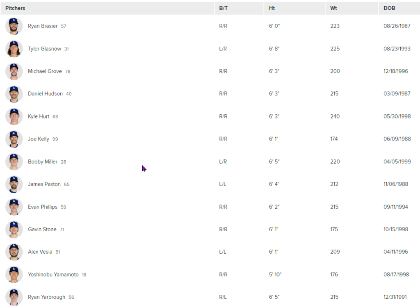The width and height of the screenshot is (420, 307).
Task: Open Tyler Glasnow's name link
Action: [45, 49]
